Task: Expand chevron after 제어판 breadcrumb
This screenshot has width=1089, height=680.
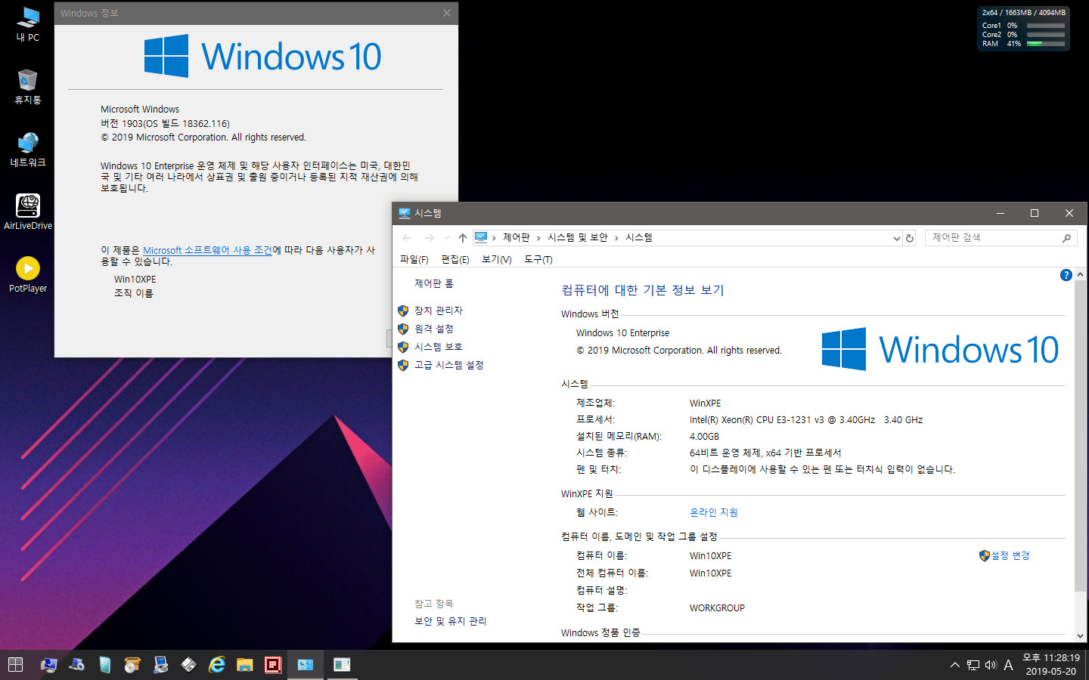Action: pos(538,238)
